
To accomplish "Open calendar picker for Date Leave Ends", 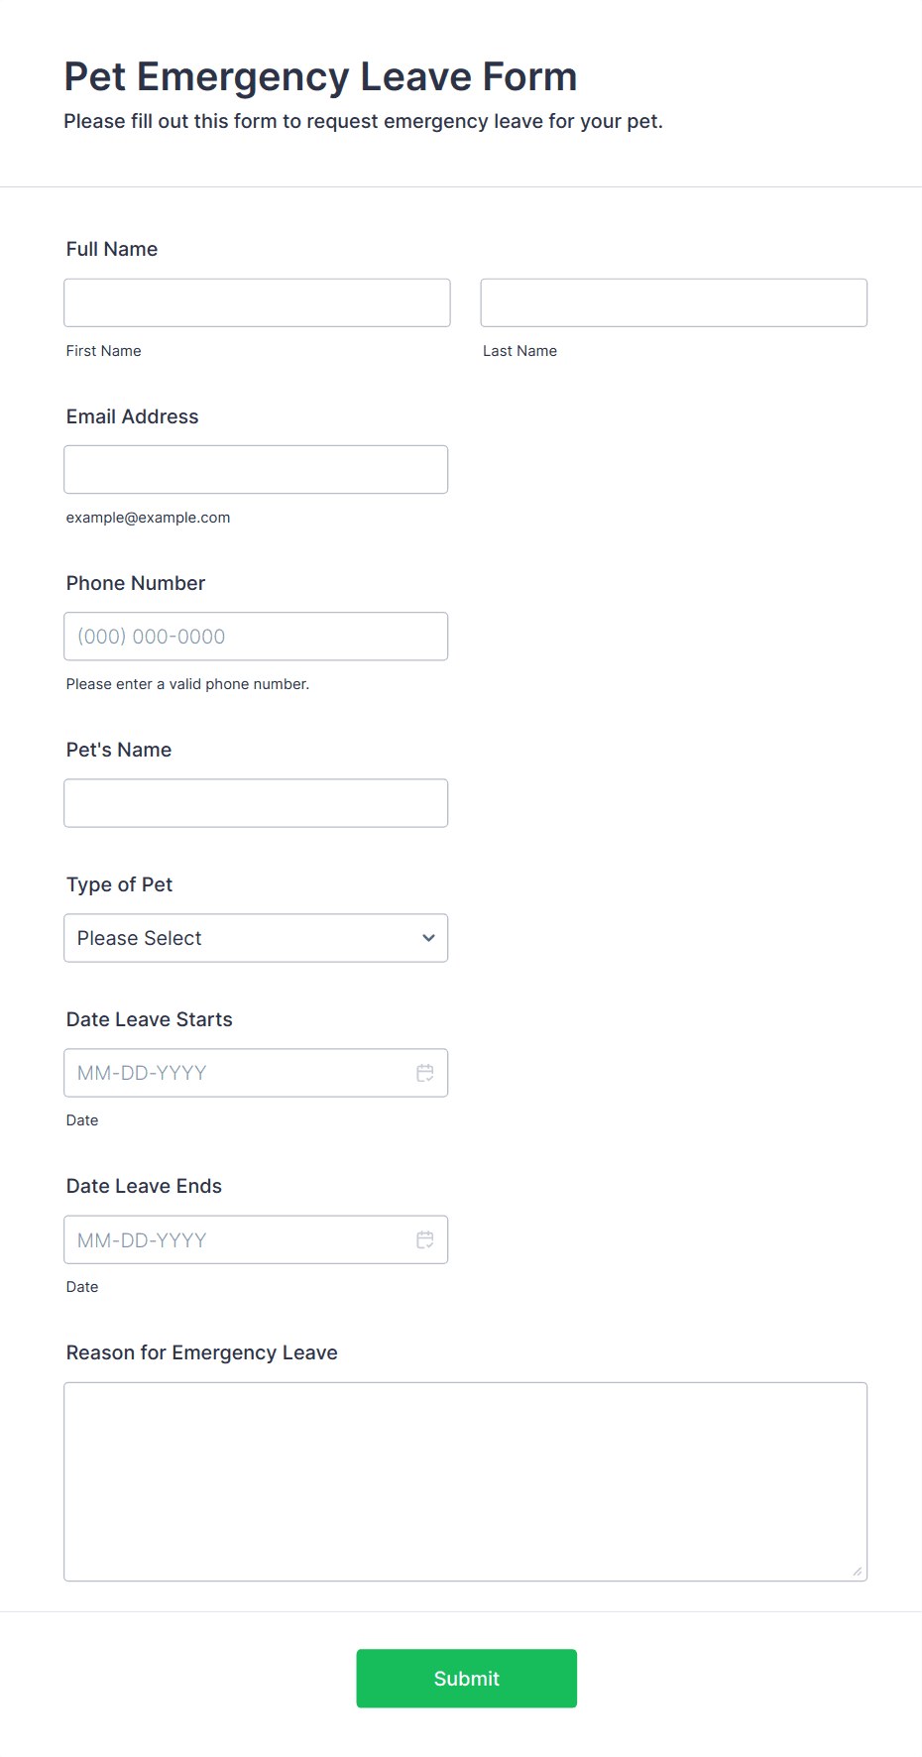I will click(x=425, y=1239).
